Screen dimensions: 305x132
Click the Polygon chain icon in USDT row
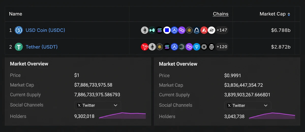click(189, 47)
